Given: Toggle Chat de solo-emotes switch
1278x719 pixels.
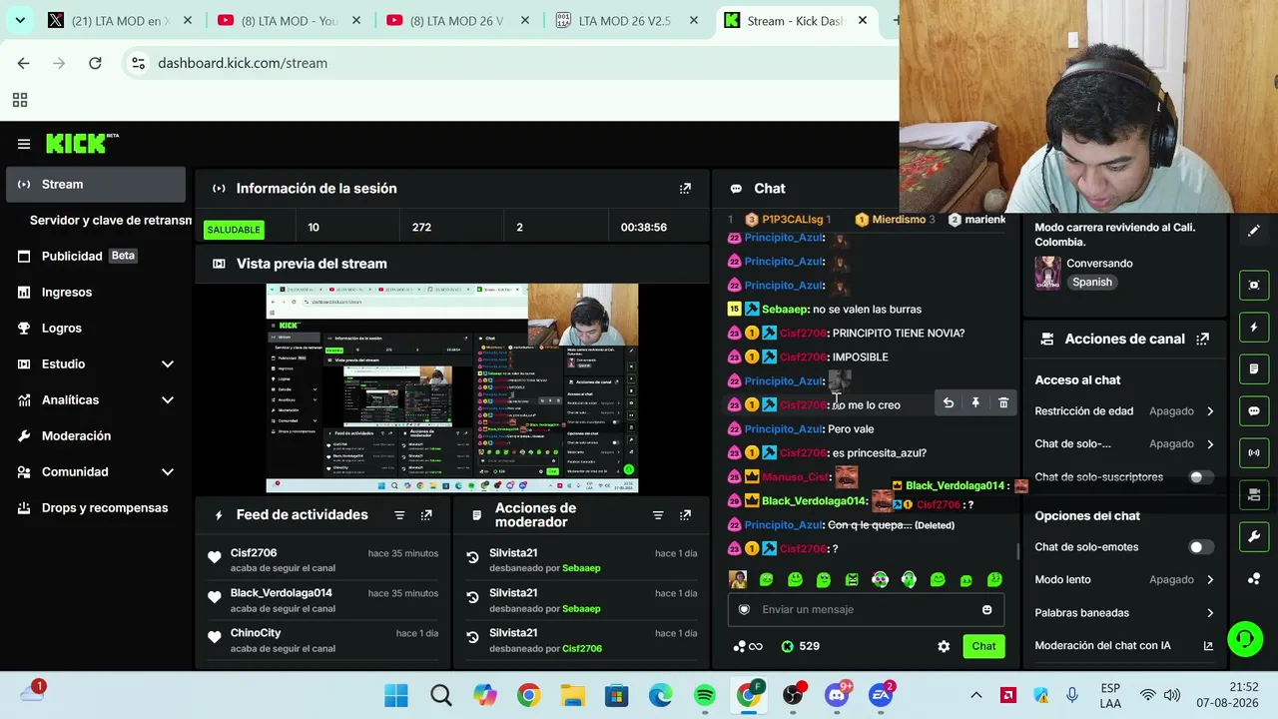Looking at the screenshot, I should pyautogui.click(x=1201, y=547).
